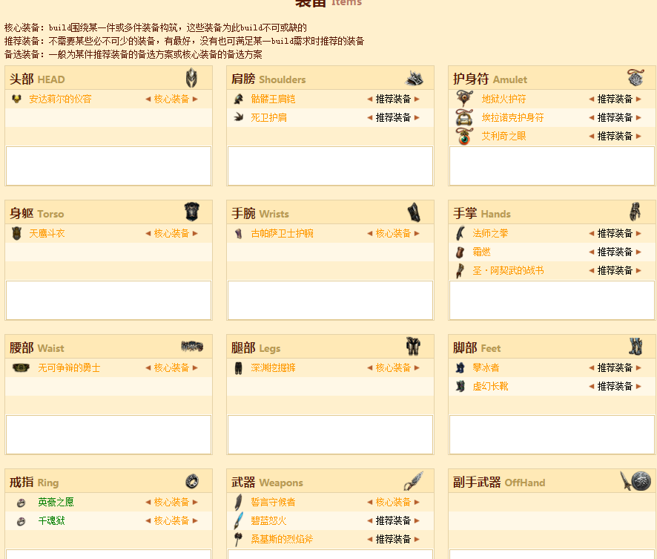Click the Shoulders slot header icon

coord(415,78)
